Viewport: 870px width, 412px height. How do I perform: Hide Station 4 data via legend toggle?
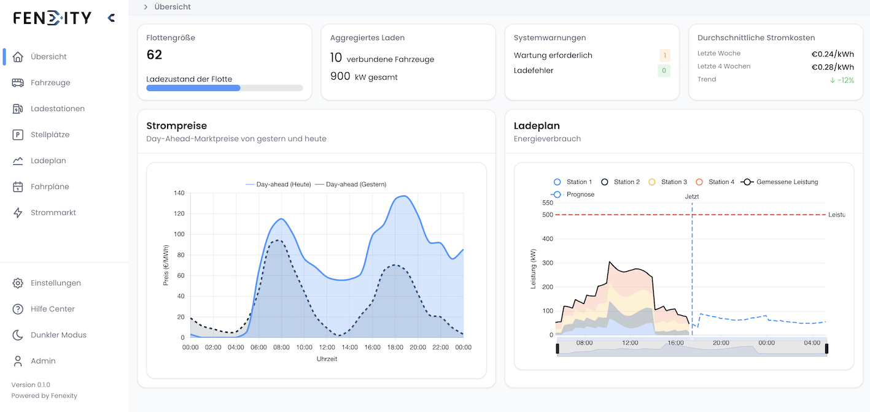click(715, 181)
